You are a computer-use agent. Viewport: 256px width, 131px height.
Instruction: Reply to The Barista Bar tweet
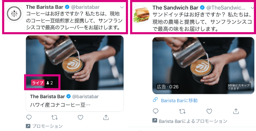coord(29,117)
